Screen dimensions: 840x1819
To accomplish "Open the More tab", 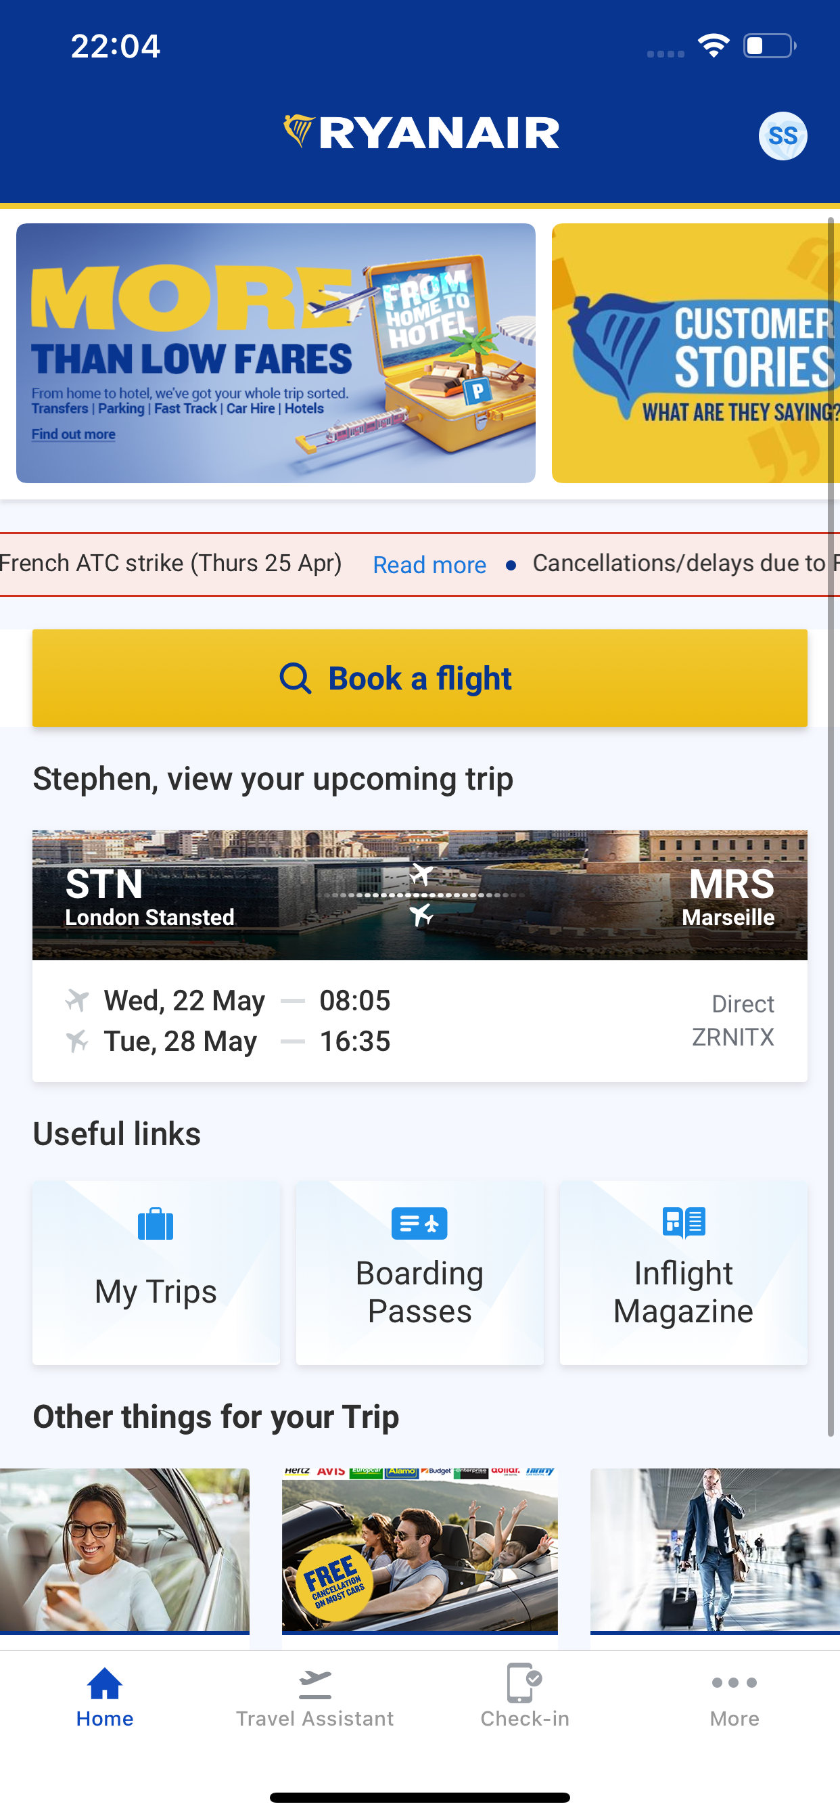I will pos(734,1696).
